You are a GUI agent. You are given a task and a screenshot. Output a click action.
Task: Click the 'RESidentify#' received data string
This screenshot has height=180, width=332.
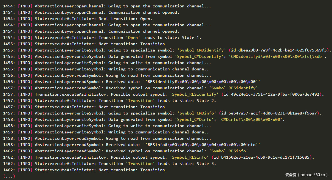coord(202,82)
